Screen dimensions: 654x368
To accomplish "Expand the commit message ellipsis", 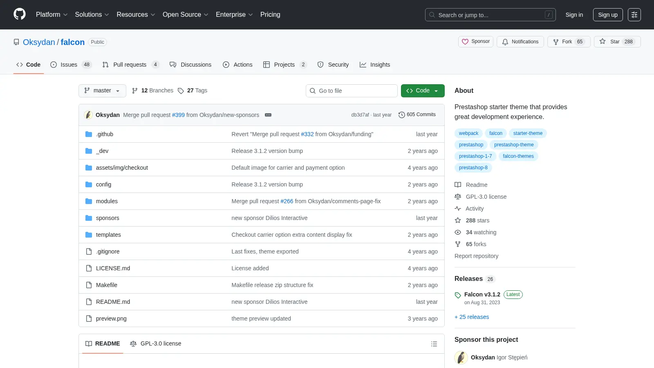I will [x=268, y=115].
